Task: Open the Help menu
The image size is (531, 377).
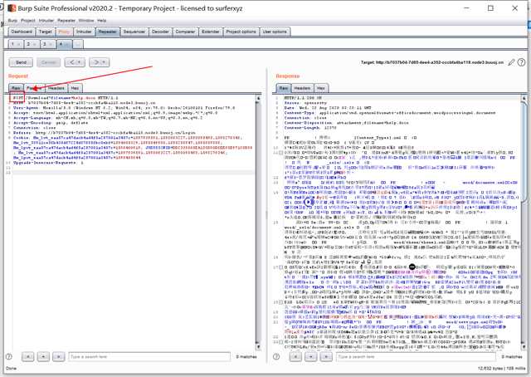Action: point(102,20)
